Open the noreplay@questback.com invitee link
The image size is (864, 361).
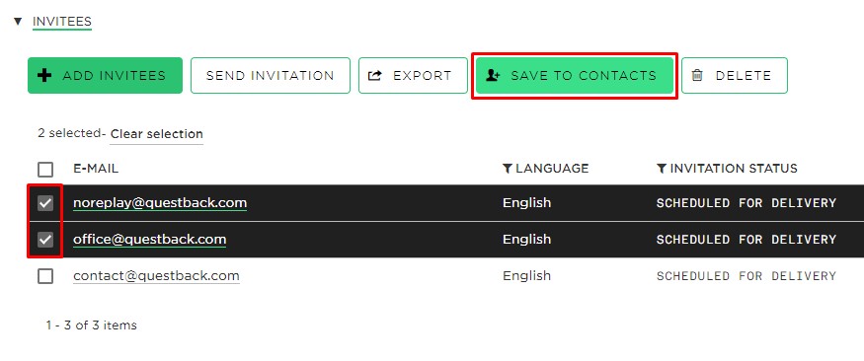pyautogui.click(x=160, y=203)
